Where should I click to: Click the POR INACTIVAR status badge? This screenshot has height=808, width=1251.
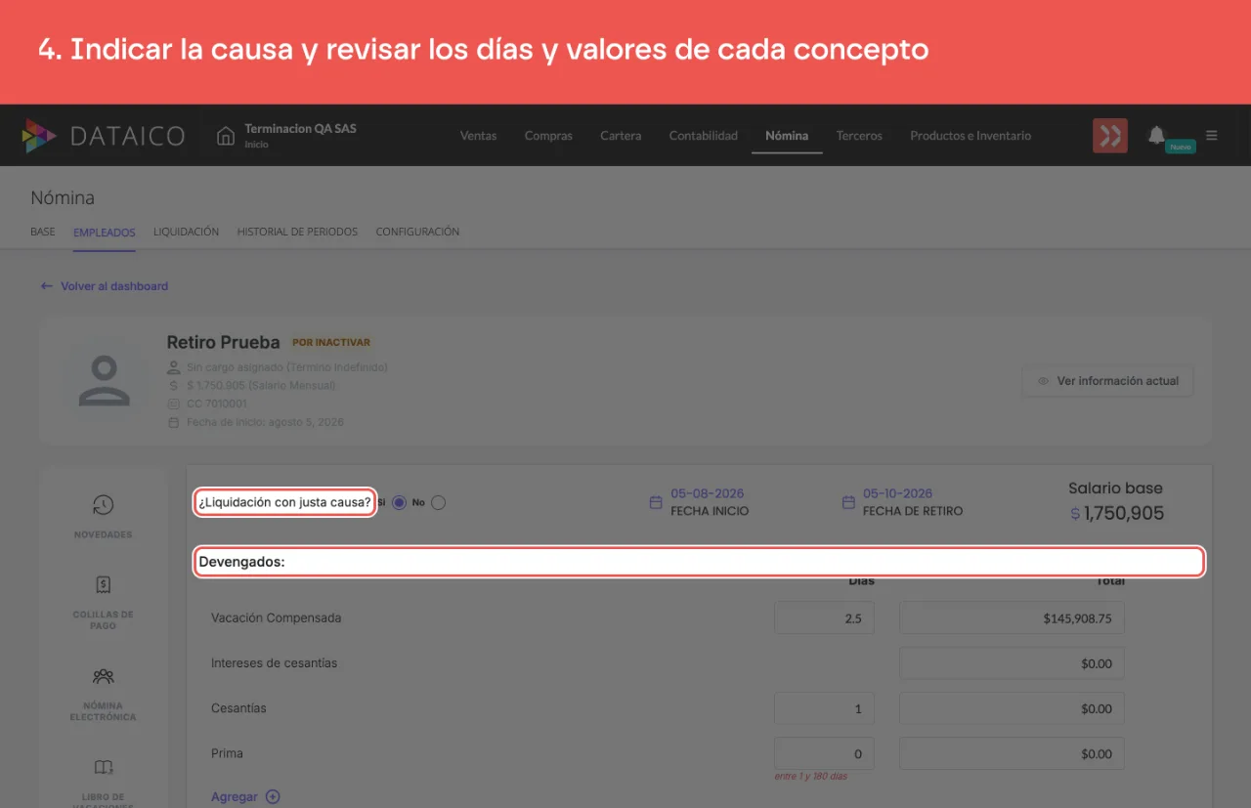pos(331,343)
